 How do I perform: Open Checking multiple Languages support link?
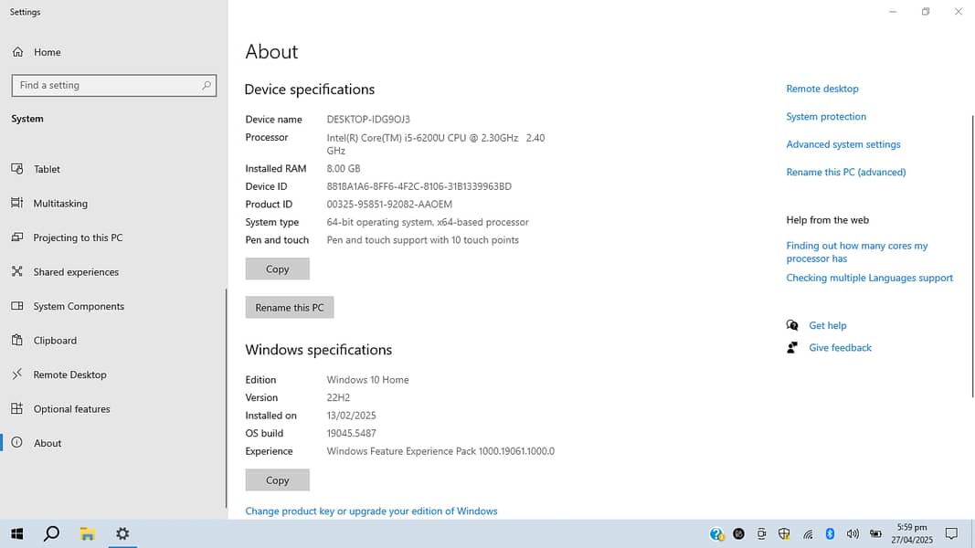(x=869, y=278)
